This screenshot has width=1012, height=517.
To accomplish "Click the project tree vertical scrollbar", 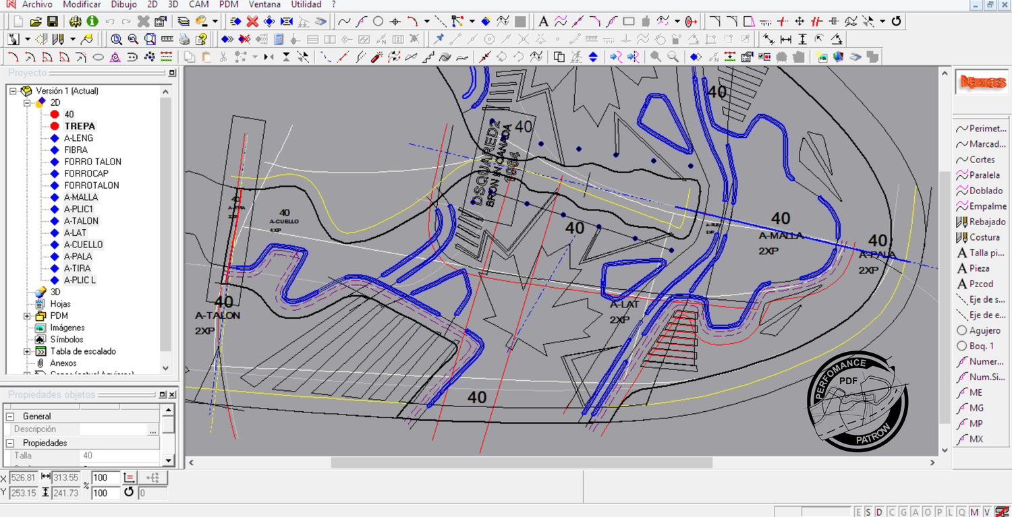I will pos(166,229).
